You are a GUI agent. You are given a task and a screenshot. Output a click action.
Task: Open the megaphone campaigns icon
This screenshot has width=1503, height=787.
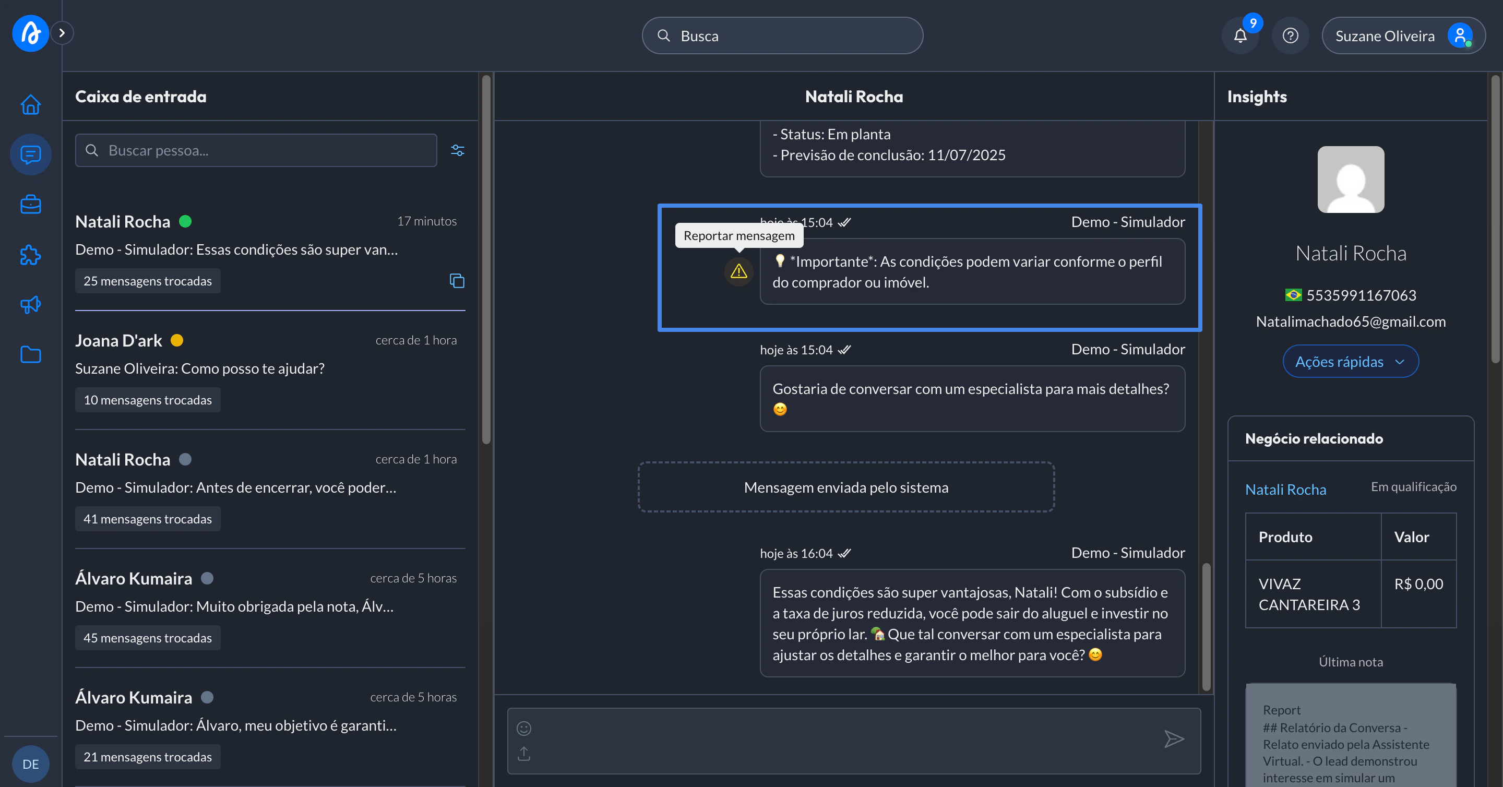pyautogui.click(x=30, y=305)
